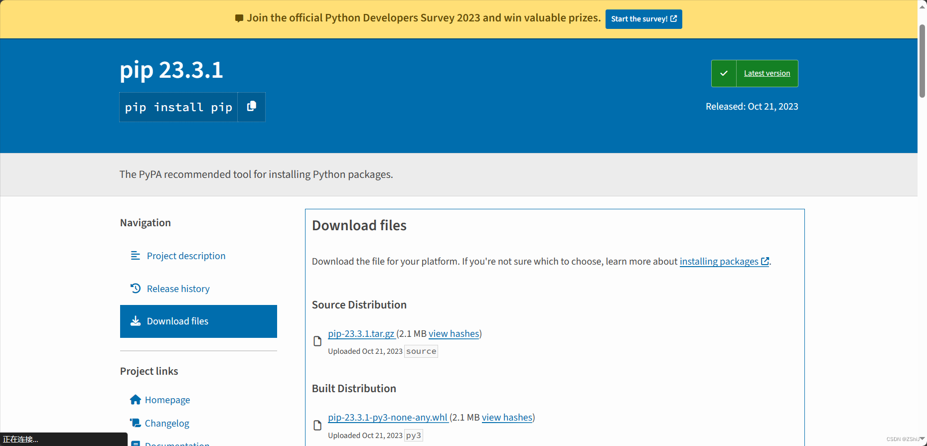Click the Release history clock icon
Image resolution: width=927 pixels, height=446 pixels.
pos(135,289)
